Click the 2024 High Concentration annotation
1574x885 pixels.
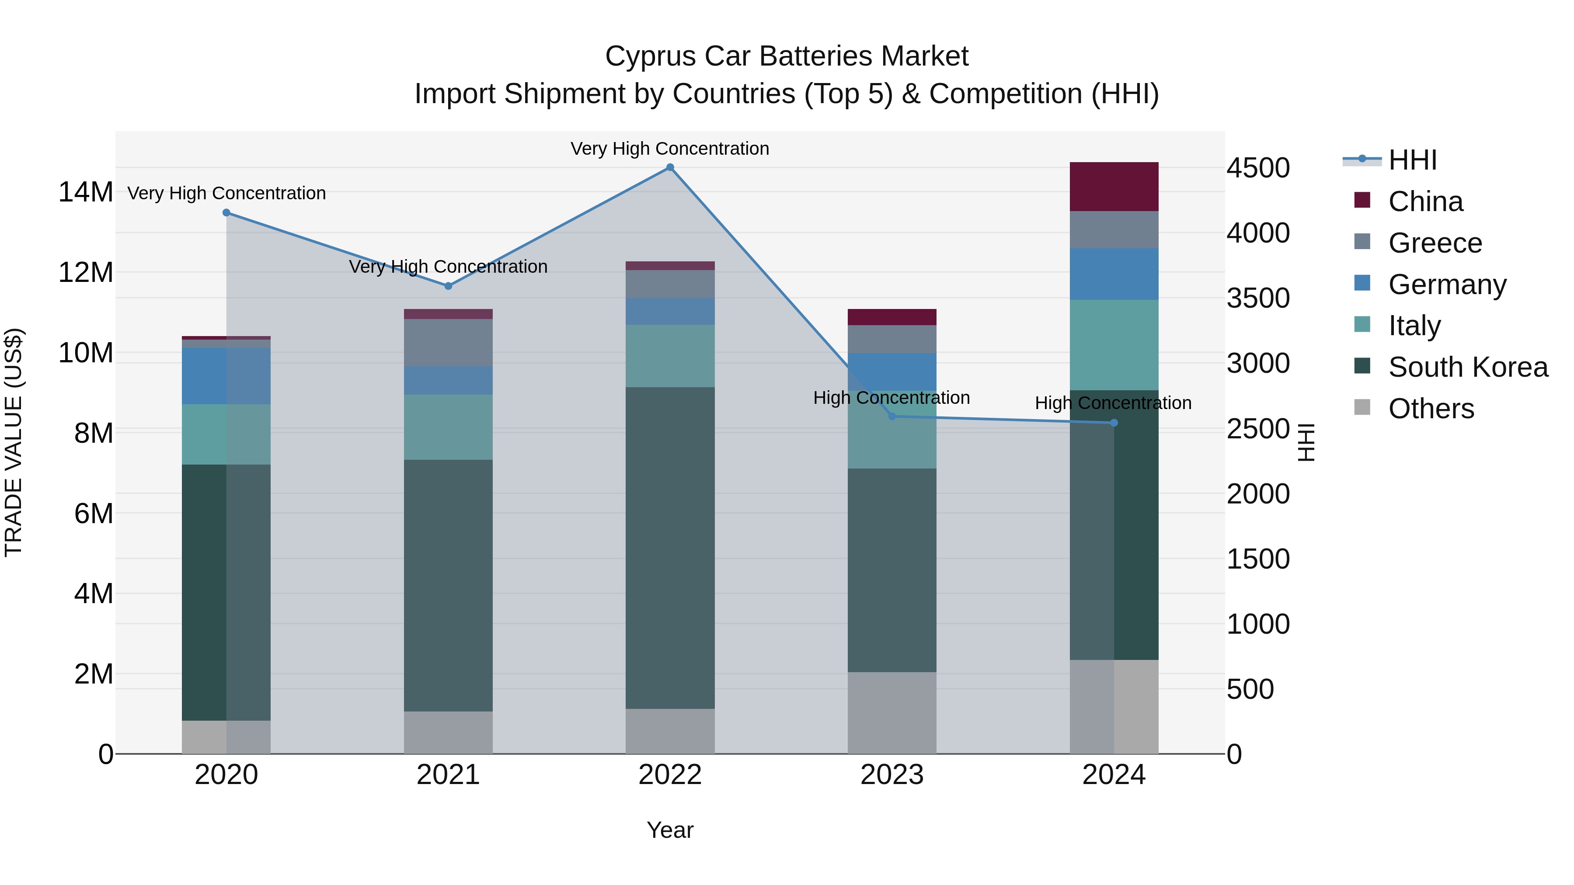coord(1113,403)
